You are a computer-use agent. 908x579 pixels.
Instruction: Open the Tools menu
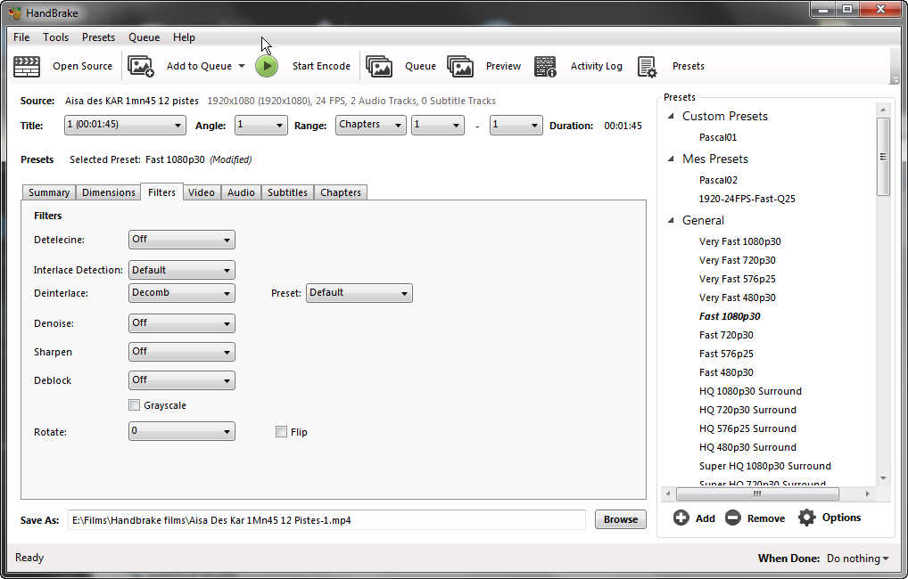[x=55, y=37]
